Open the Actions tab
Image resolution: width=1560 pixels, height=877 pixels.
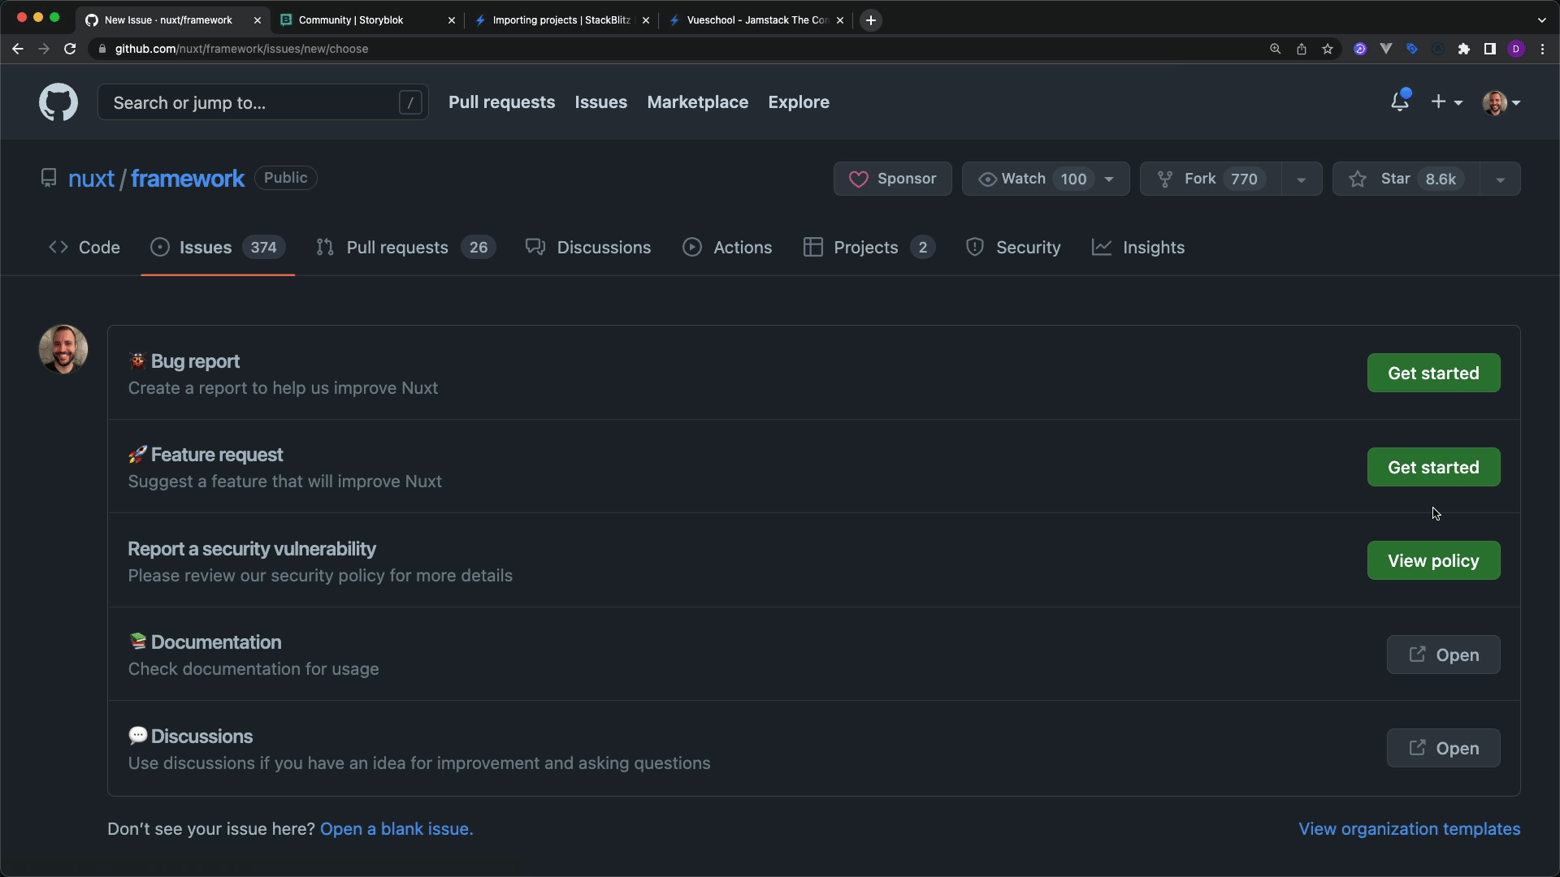point(727,248)
